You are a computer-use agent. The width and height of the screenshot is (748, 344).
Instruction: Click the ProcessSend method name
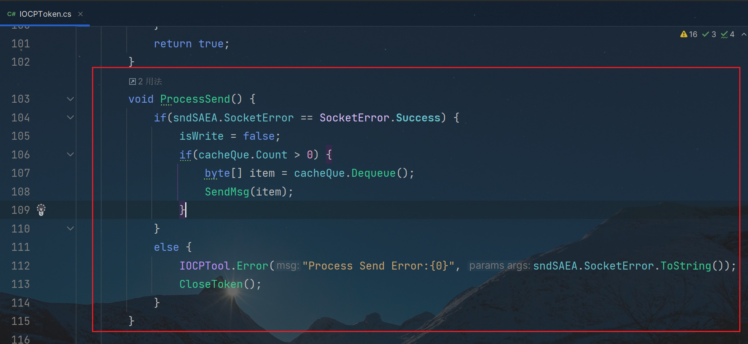coord(195,99)
